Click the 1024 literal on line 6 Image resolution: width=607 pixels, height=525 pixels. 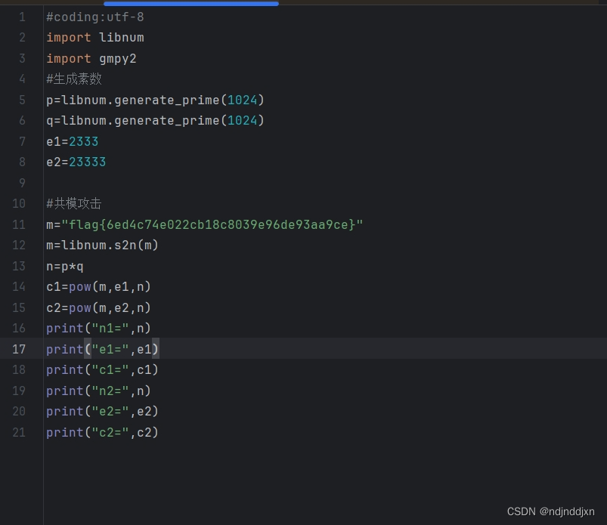tap(242, 120)
